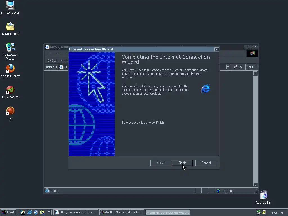Click the 'Internet' zone label in the status bar
Screen dimensions: 288x216
227,191
